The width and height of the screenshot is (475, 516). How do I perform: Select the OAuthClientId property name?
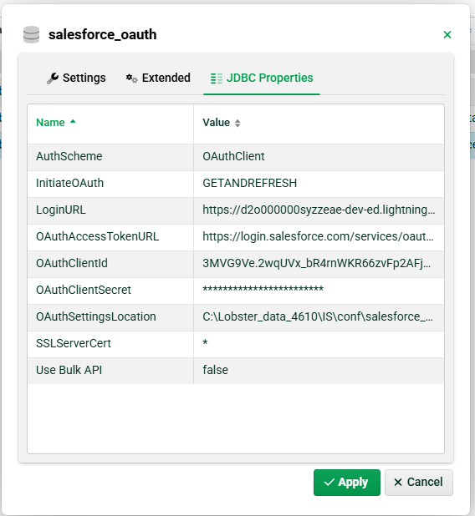click(x=72, y=263)
